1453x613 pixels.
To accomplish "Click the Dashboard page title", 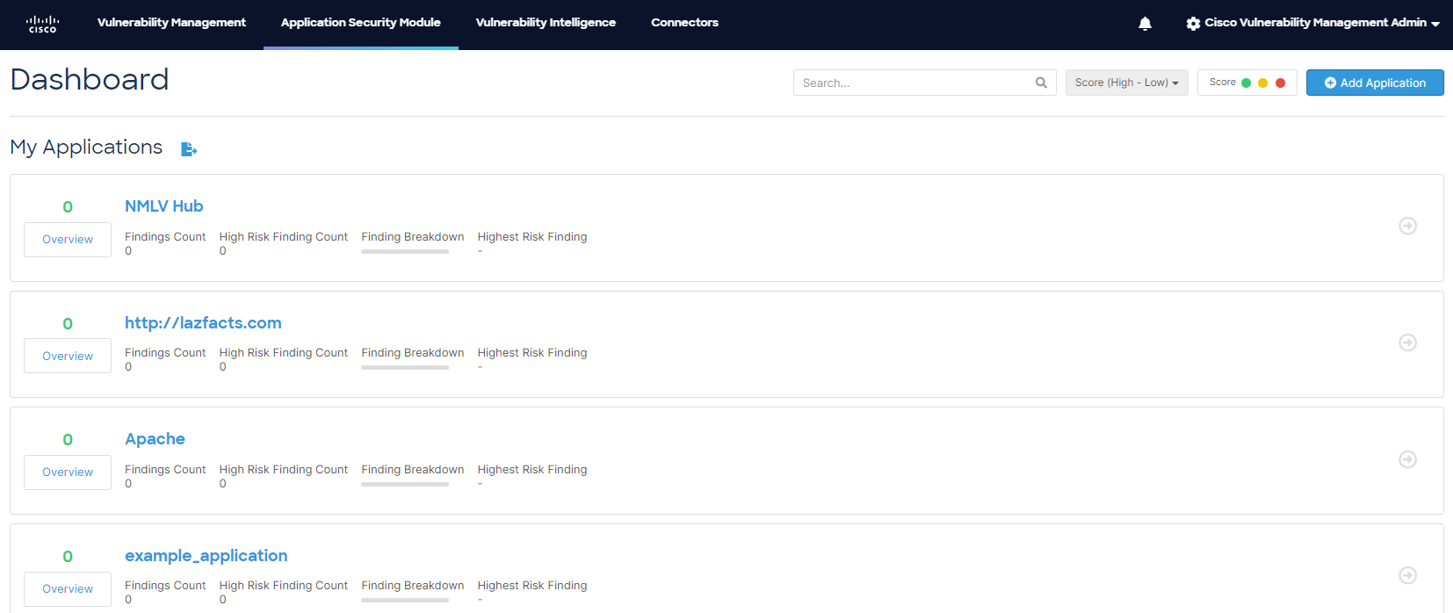I will tap(90, 80).
